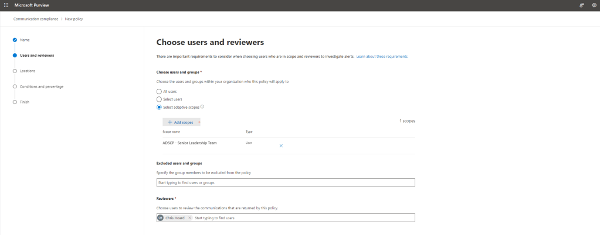The height and width of the screenshot is (235, 600).
Task: Remove ADSCP - Senior Leadership Team scope
Action: pyautogui.click(x=281, y=146)
